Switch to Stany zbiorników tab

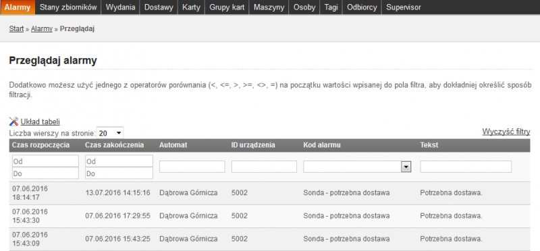click(x=68, y=7)
